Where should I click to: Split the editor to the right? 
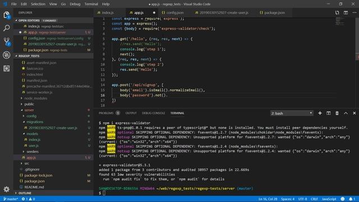[346, 12]
